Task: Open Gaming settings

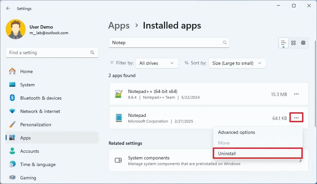Action: [x=52, y=178]
